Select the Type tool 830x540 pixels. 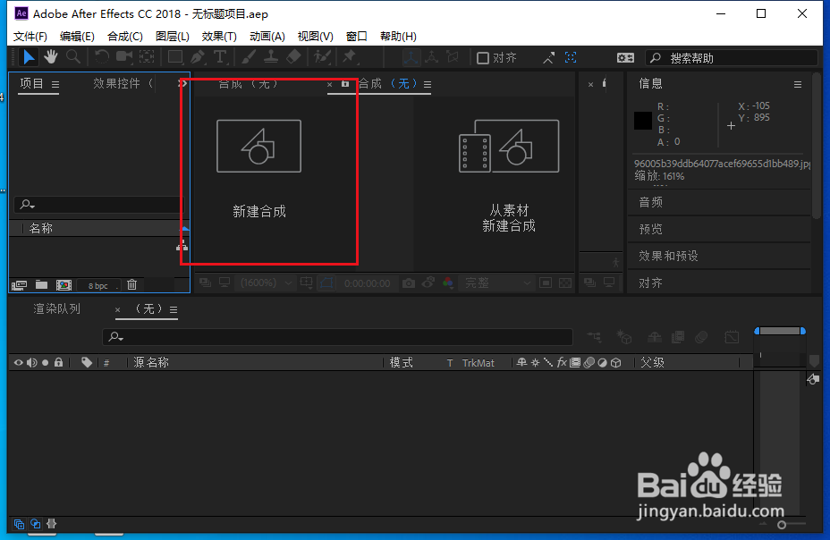(x=219, y=56)
